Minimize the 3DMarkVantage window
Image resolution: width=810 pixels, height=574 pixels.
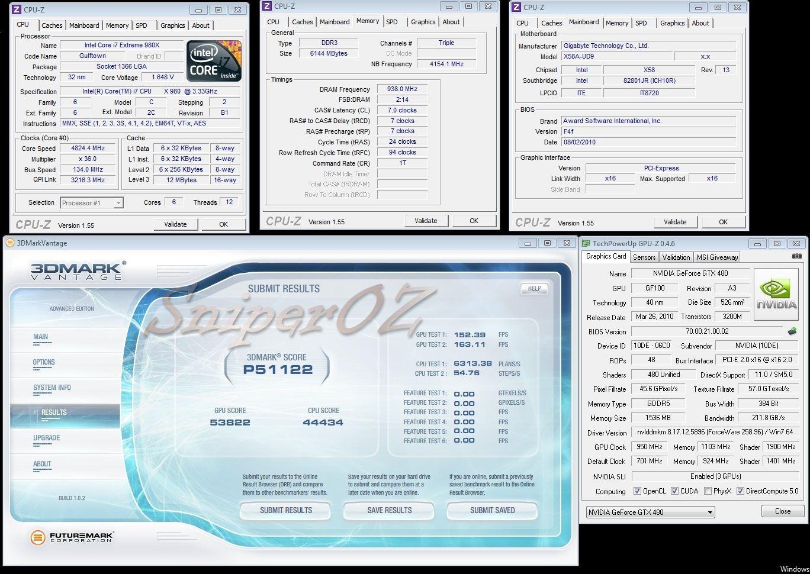pos(527,243)
